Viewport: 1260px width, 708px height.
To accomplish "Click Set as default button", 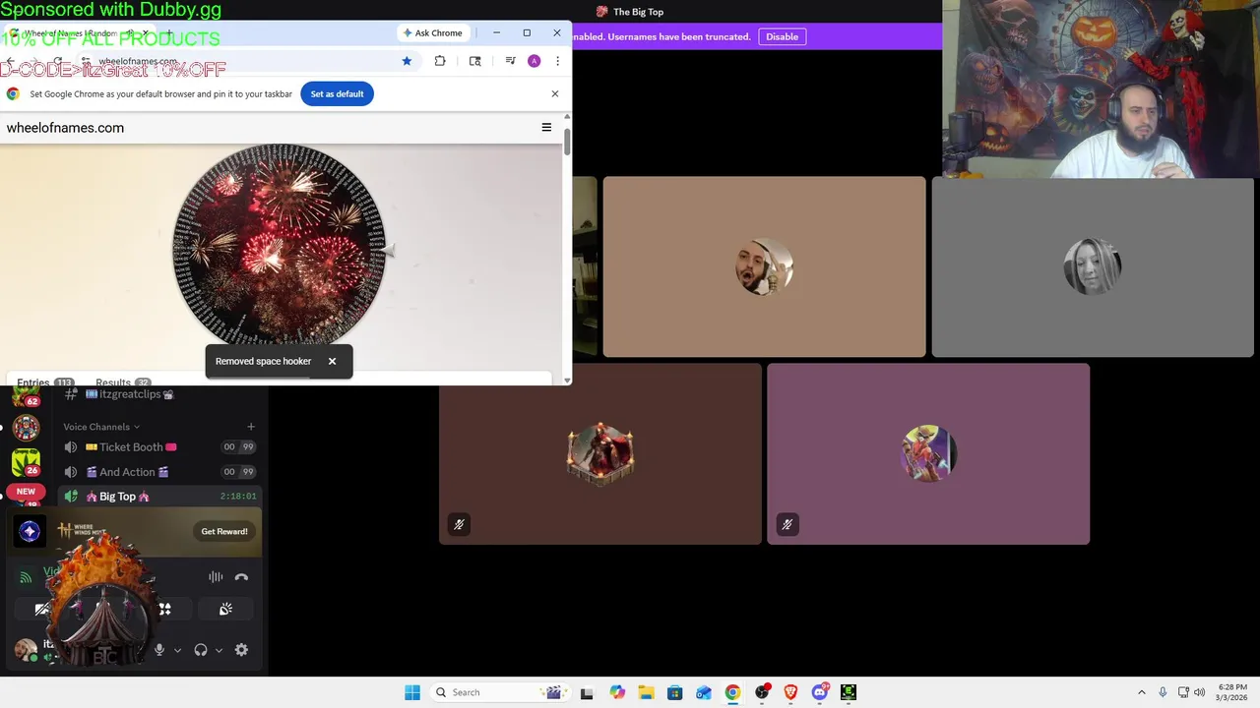I will [x=337, y=93].
